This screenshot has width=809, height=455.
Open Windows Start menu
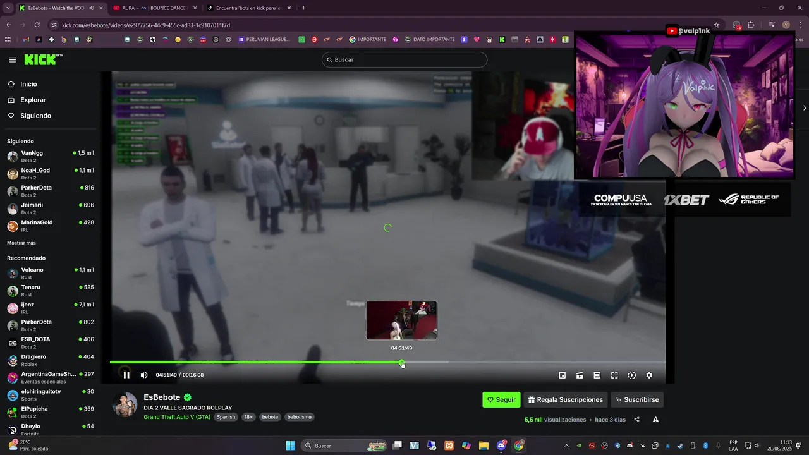pyautogui.click(x=290, y=446)
